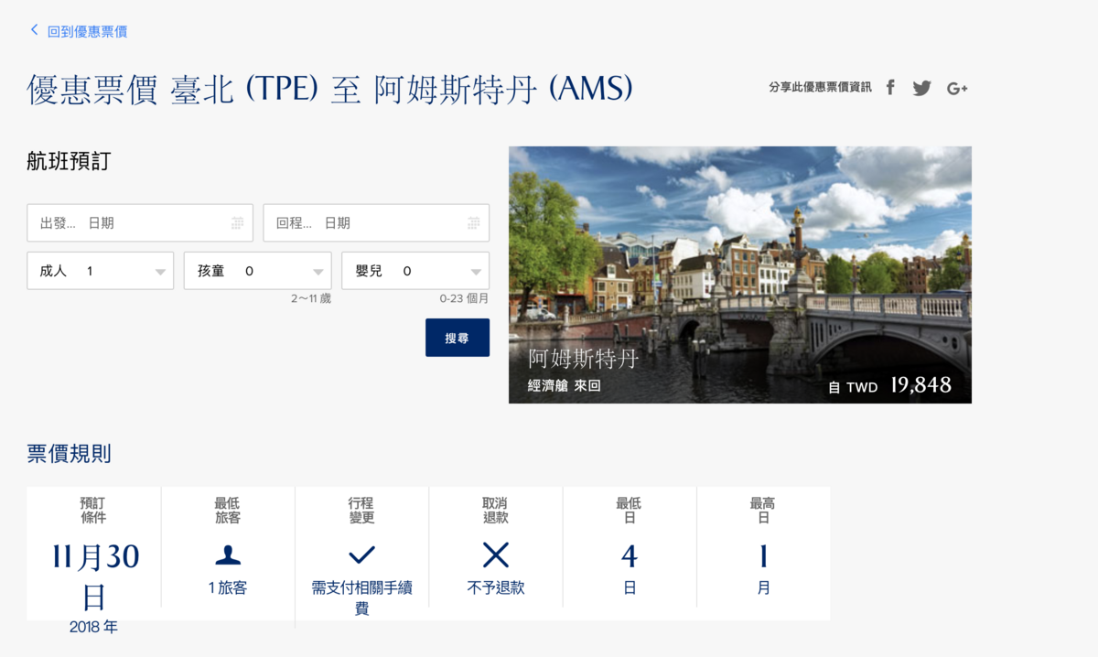Click the TWD 19,848 price text
1098x657 pixels.
coord(890,386)
